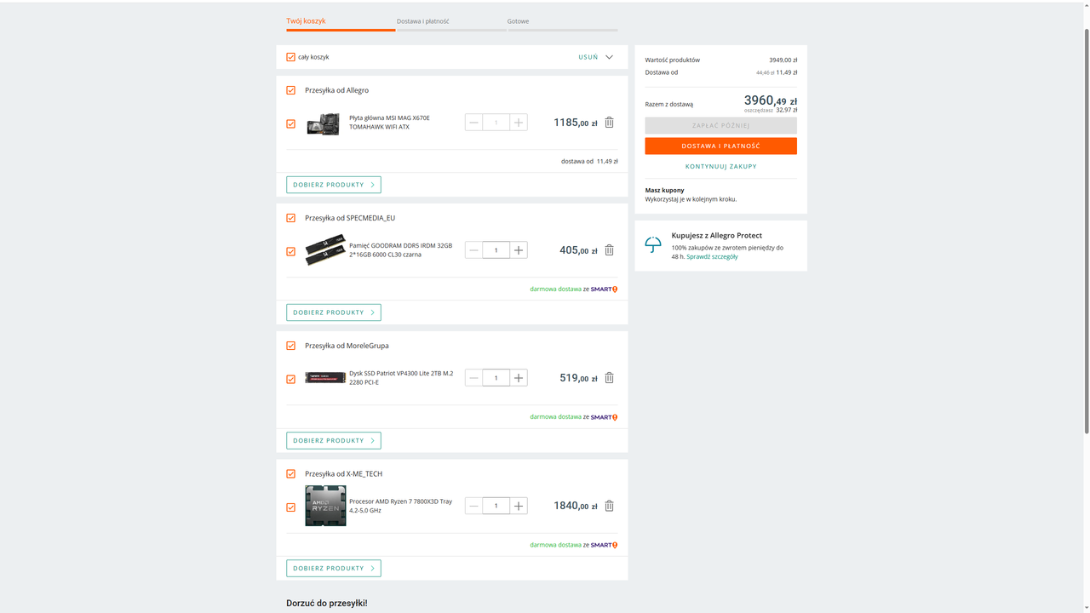The width and height of the screenshot is (1090, 613).
Task: Open the Patriot VP4300 Lite 2TB product title
Action: [x=401, y=378]
